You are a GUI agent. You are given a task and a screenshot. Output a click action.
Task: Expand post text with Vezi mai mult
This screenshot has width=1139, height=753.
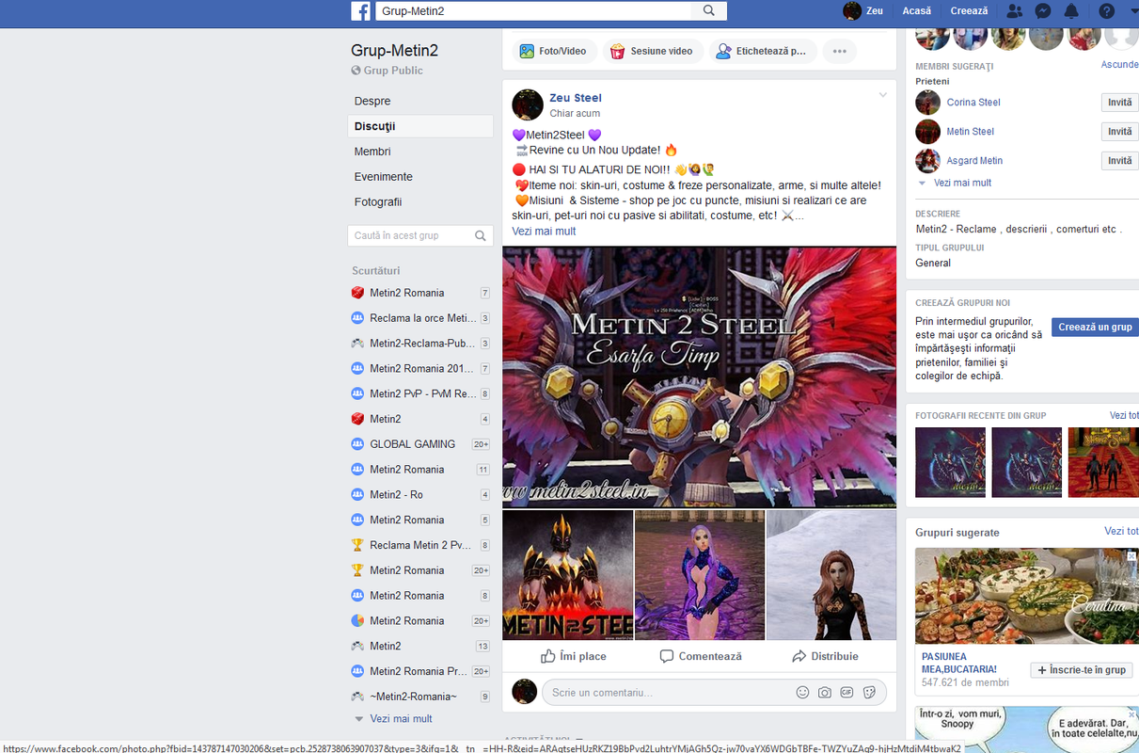tap(544, 232)
